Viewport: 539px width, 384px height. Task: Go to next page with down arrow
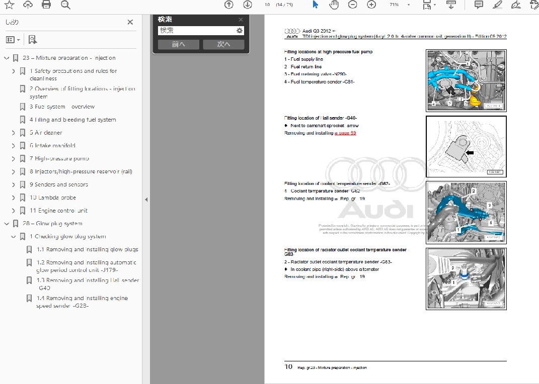[x=248, y=5]
